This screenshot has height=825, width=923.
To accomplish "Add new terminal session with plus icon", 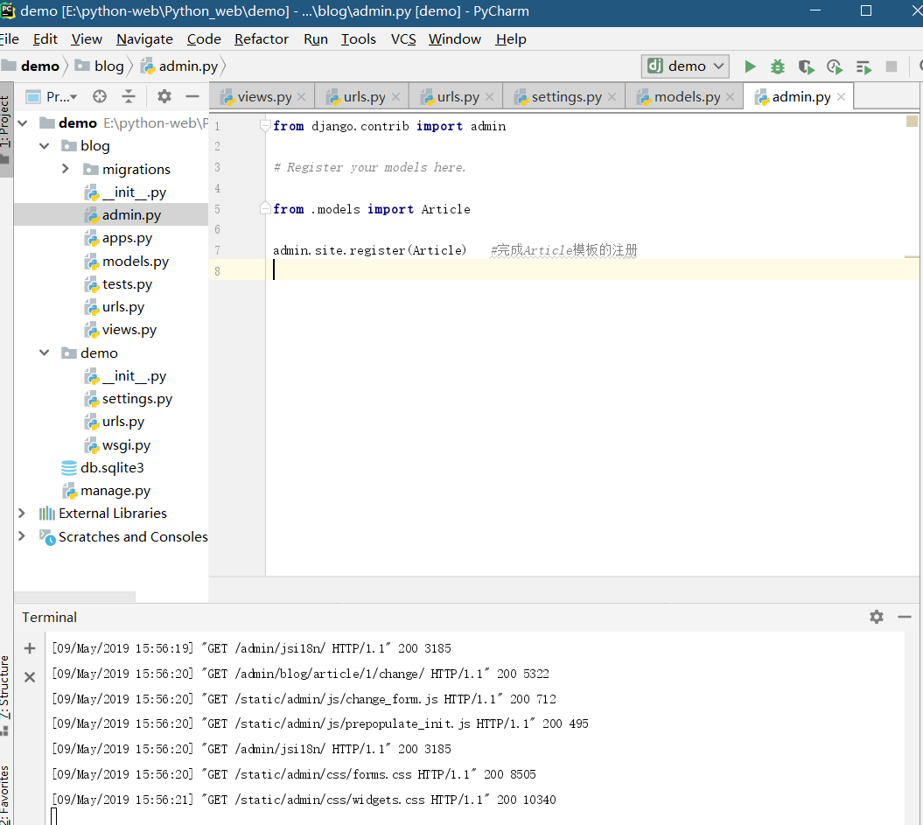I will coord(30,648).
